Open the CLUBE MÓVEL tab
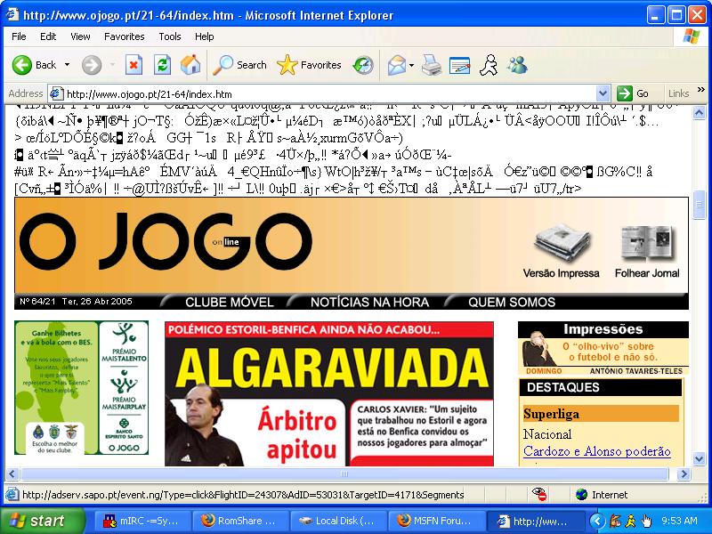712x534 pixels. click(230, 303)
